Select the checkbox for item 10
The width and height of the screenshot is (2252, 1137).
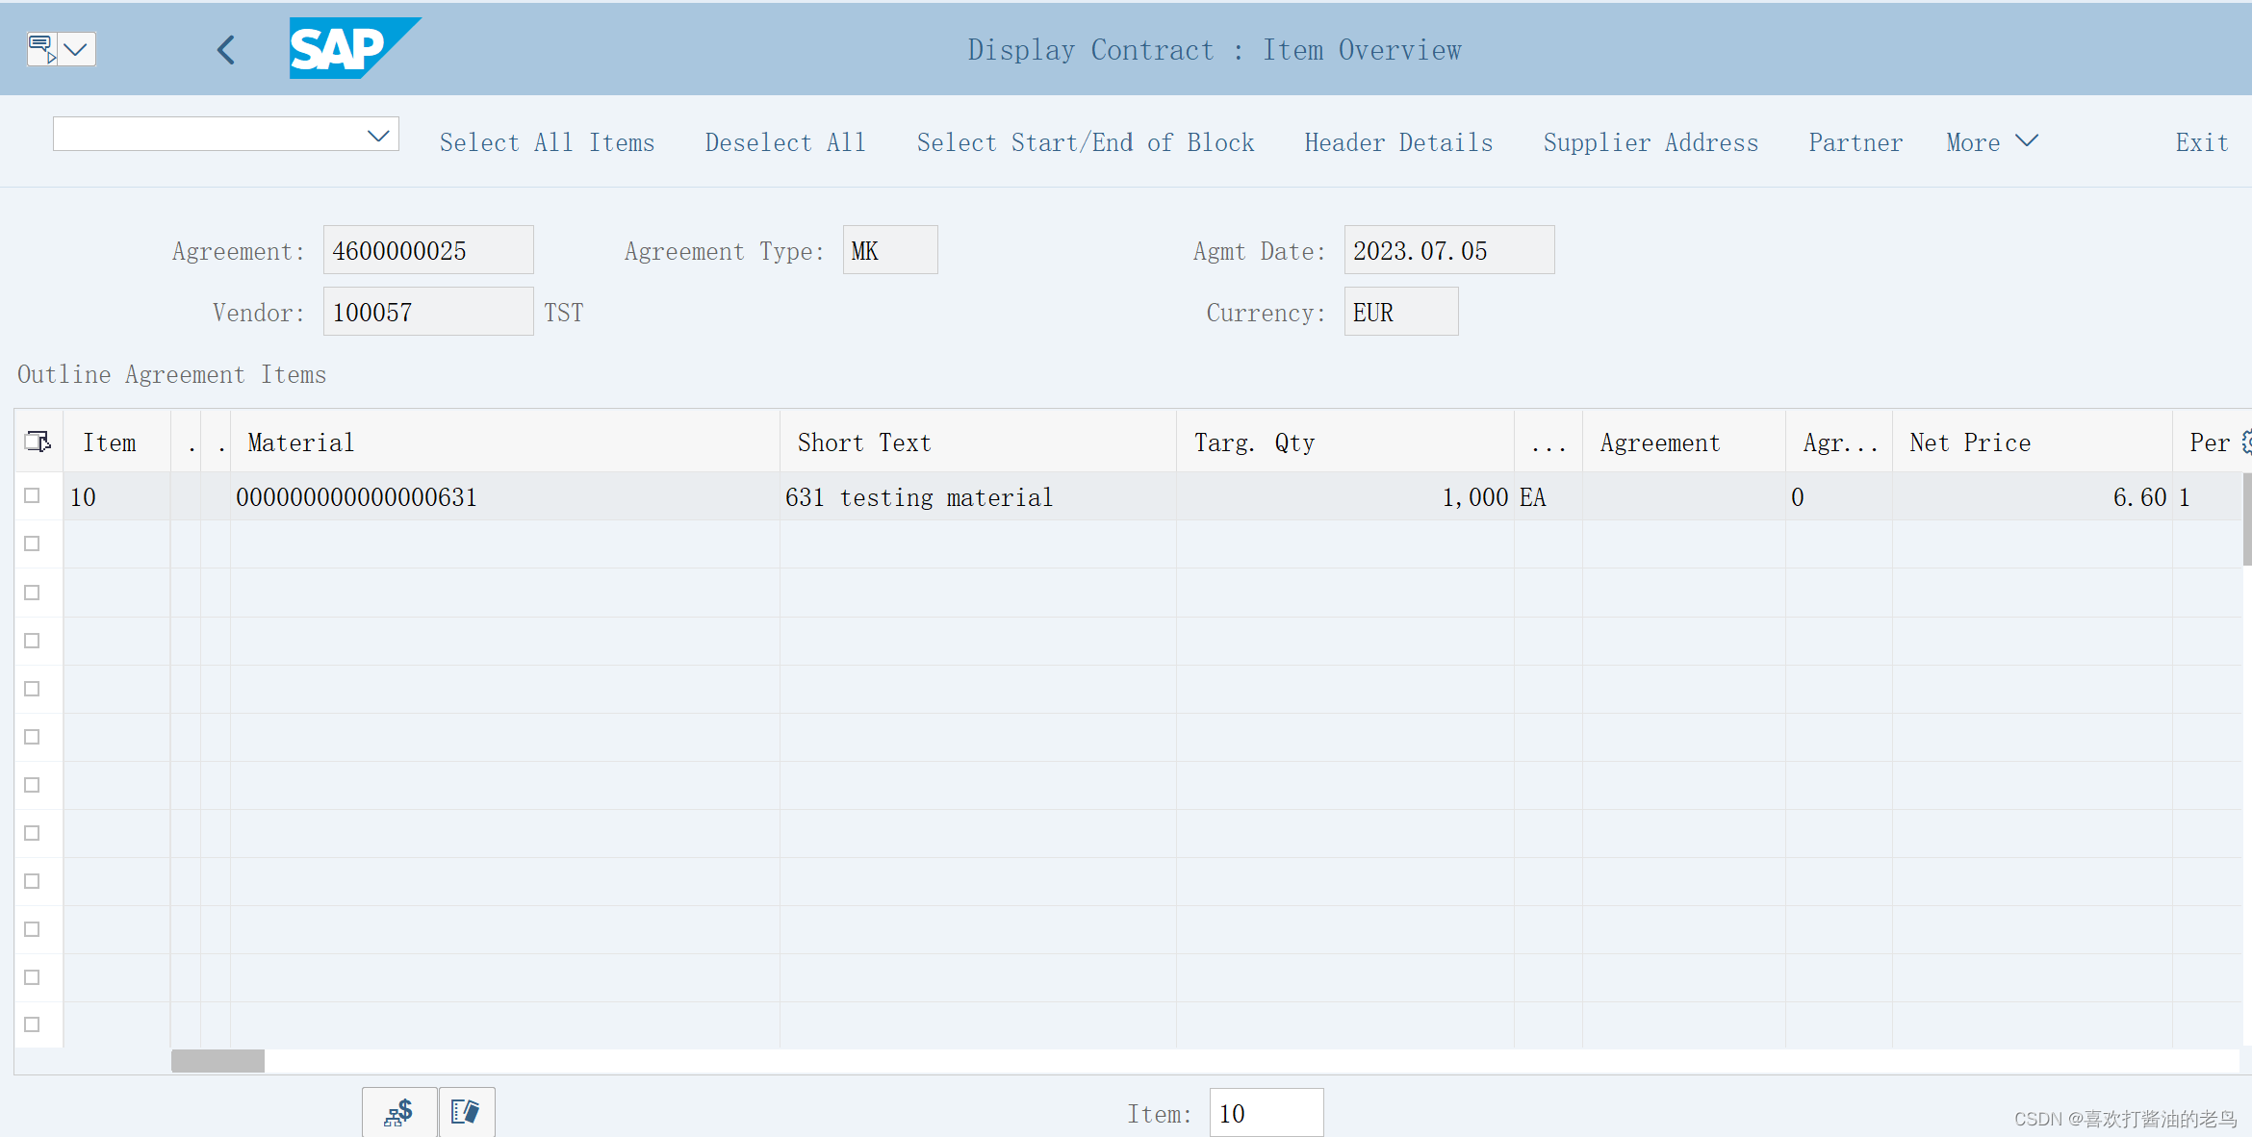32,496
